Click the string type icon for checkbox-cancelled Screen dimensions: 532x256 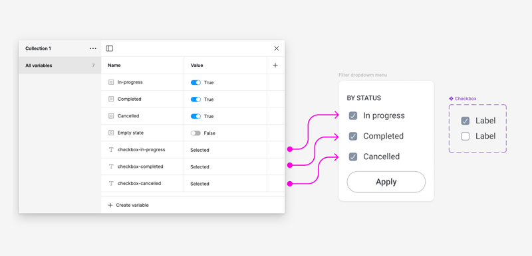pos(111,183)
